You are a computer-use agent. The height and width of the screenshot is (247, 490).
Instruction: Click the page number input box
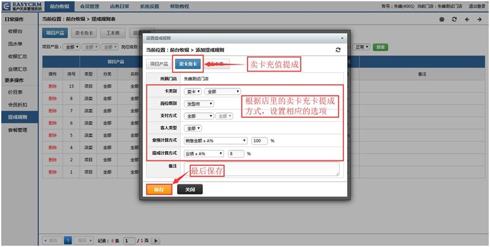click(x=130, y=241)
